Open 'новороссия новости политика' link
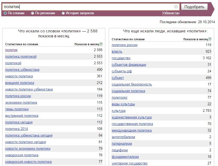The width and height of the screenshot is (218, 166). (29, 162)
